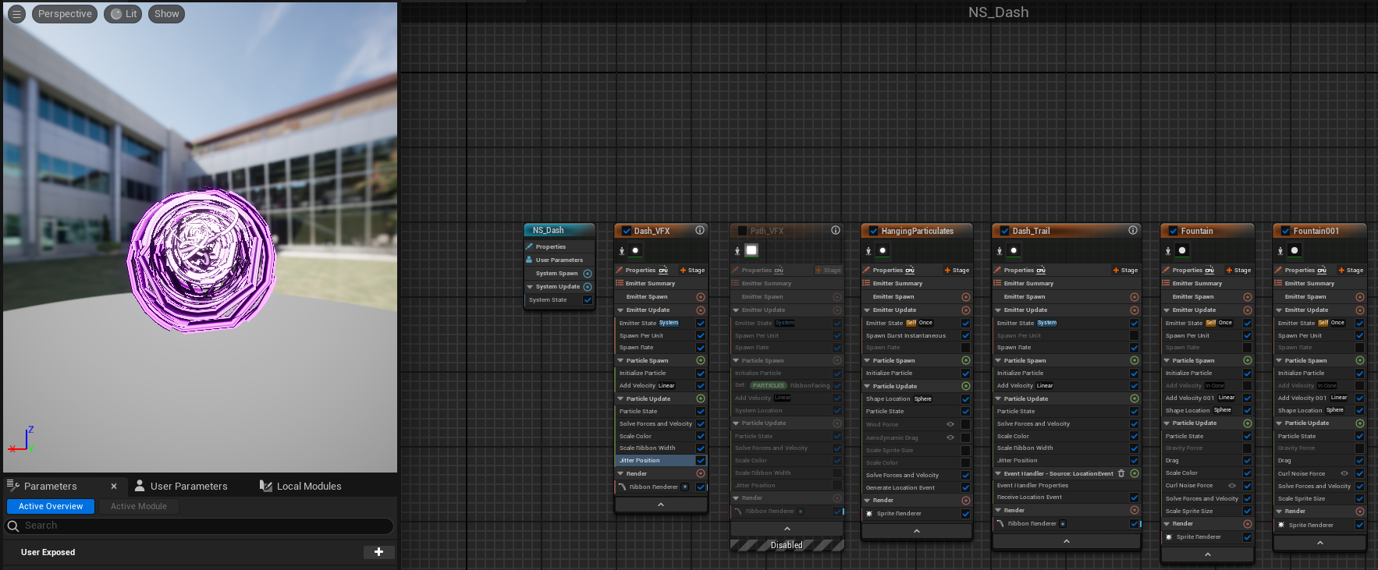Viewport: 1378px width, 570px height.
Task: Open the Perspective view mode dropdown
Action: [65, 14]
